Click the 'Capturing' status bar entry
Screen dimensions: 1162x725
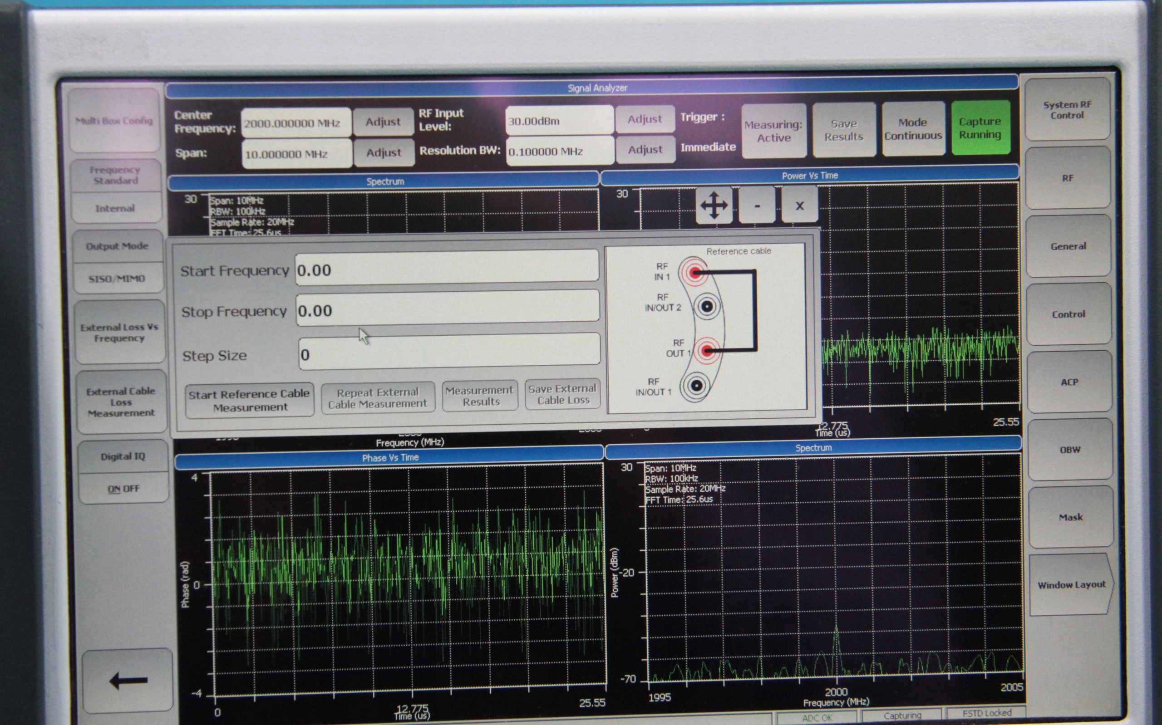(x=902, y=715)
